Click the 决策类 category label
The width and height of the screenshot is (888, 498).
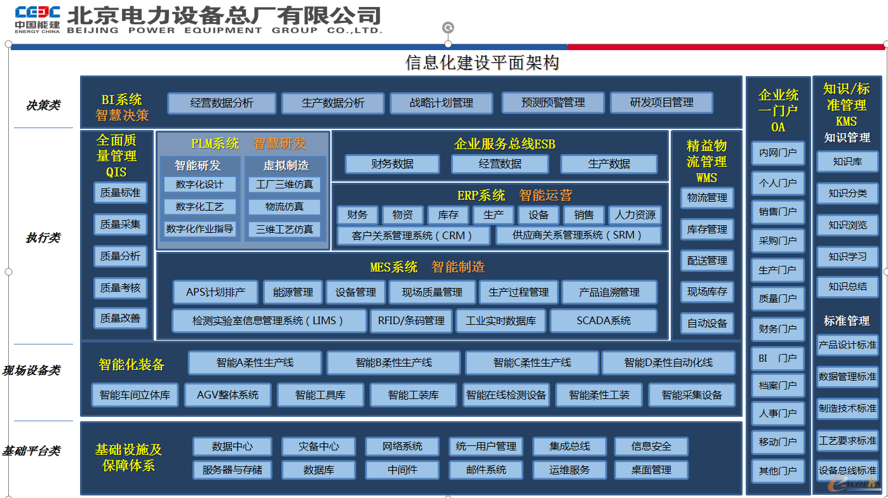pos(43,105)
